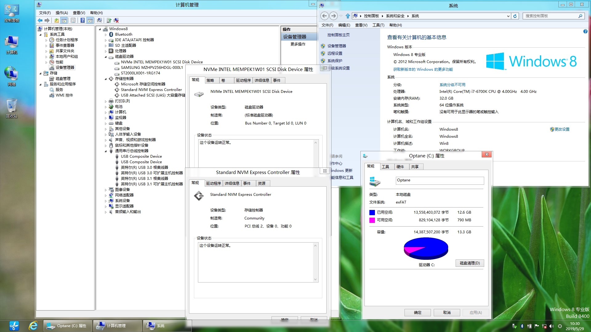Click the Optane volume label input field

pyautogui.click(x=440, y=180)
